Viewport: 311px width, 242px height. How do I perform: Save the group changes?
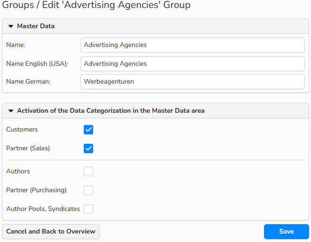click(x=287, y=232)
